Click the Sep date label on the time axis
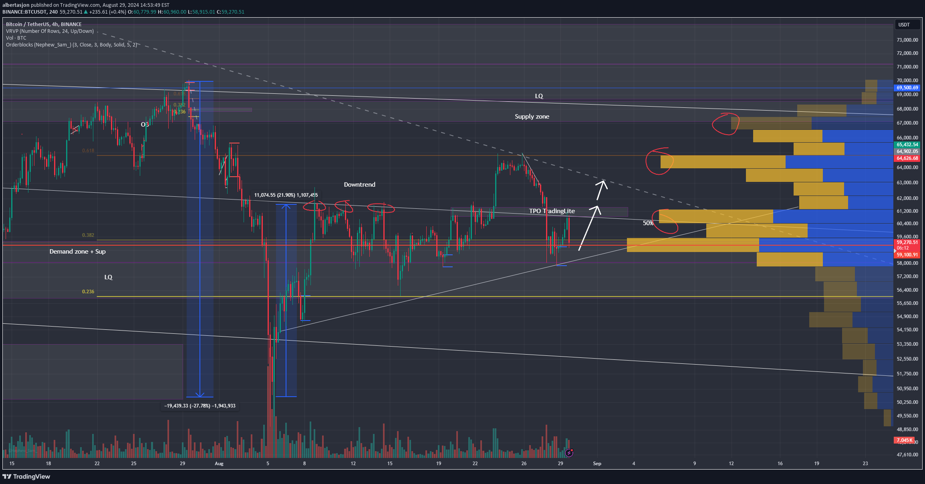Screen dimensions: 925x484 click(x=597, y=464)
